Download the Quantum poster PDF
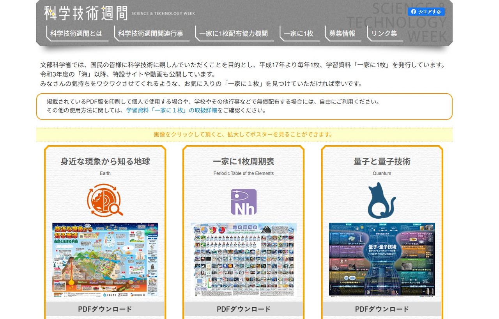The image size is (499, 319). point(381,308)
